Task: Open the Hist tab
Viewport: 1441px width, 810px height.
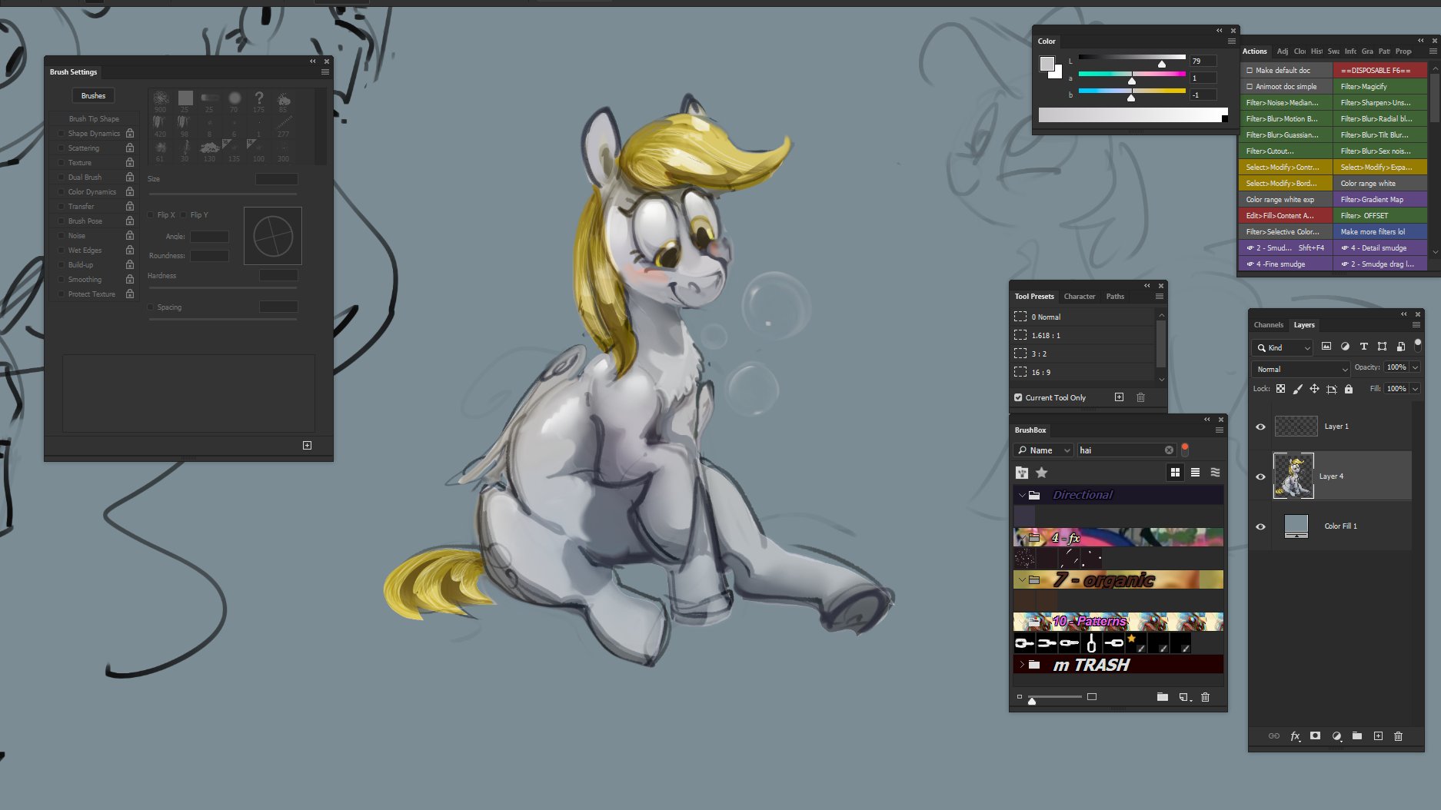Action: coord(1316,51)
